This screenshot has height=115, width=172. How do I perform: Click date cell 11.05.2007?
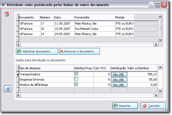click(64, 23)
